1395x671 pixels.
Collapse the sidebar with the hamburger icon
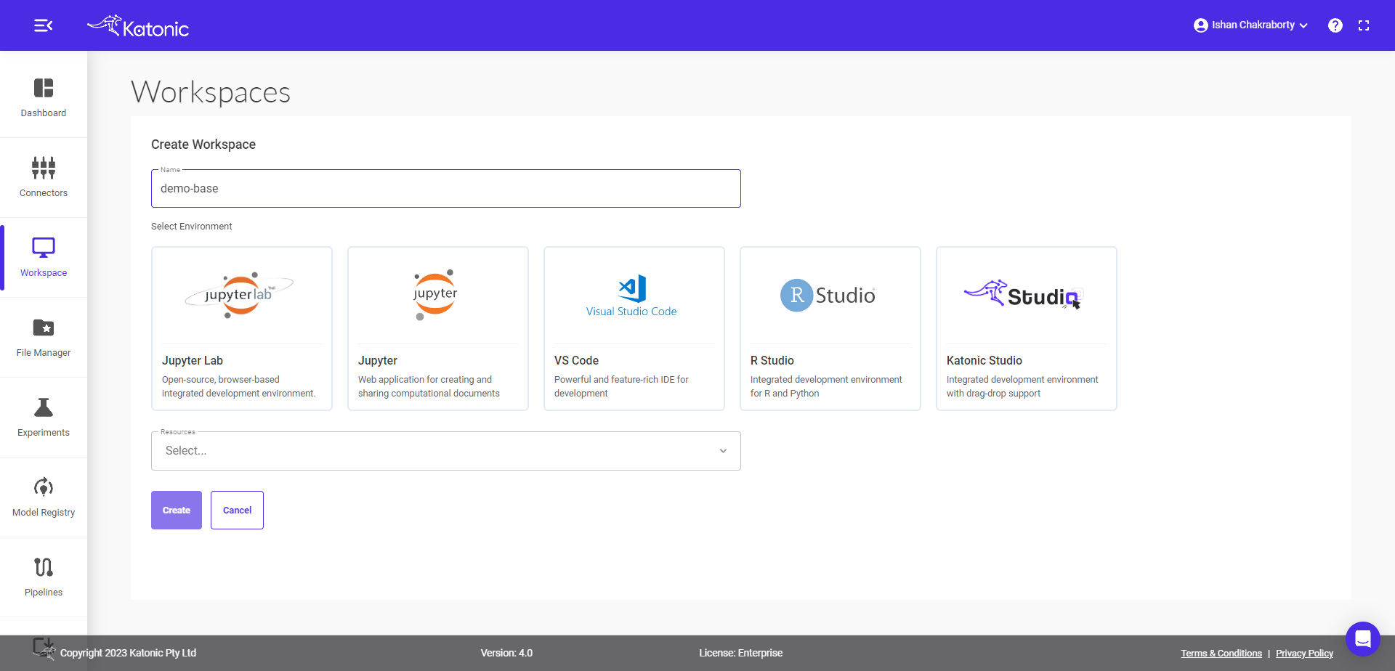[43, 25]
